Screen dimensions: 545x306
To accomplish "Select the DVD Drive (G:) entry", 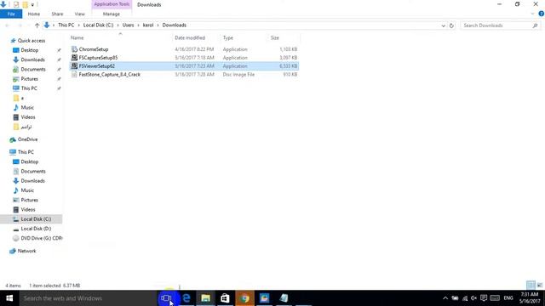I will tap(42, 238).
